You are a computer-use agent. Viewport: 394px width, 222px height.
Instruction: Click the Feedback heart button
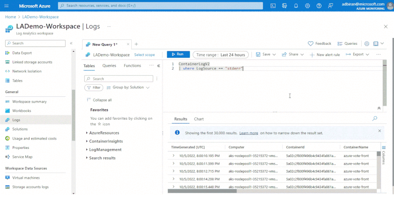[x=319, y=43]
